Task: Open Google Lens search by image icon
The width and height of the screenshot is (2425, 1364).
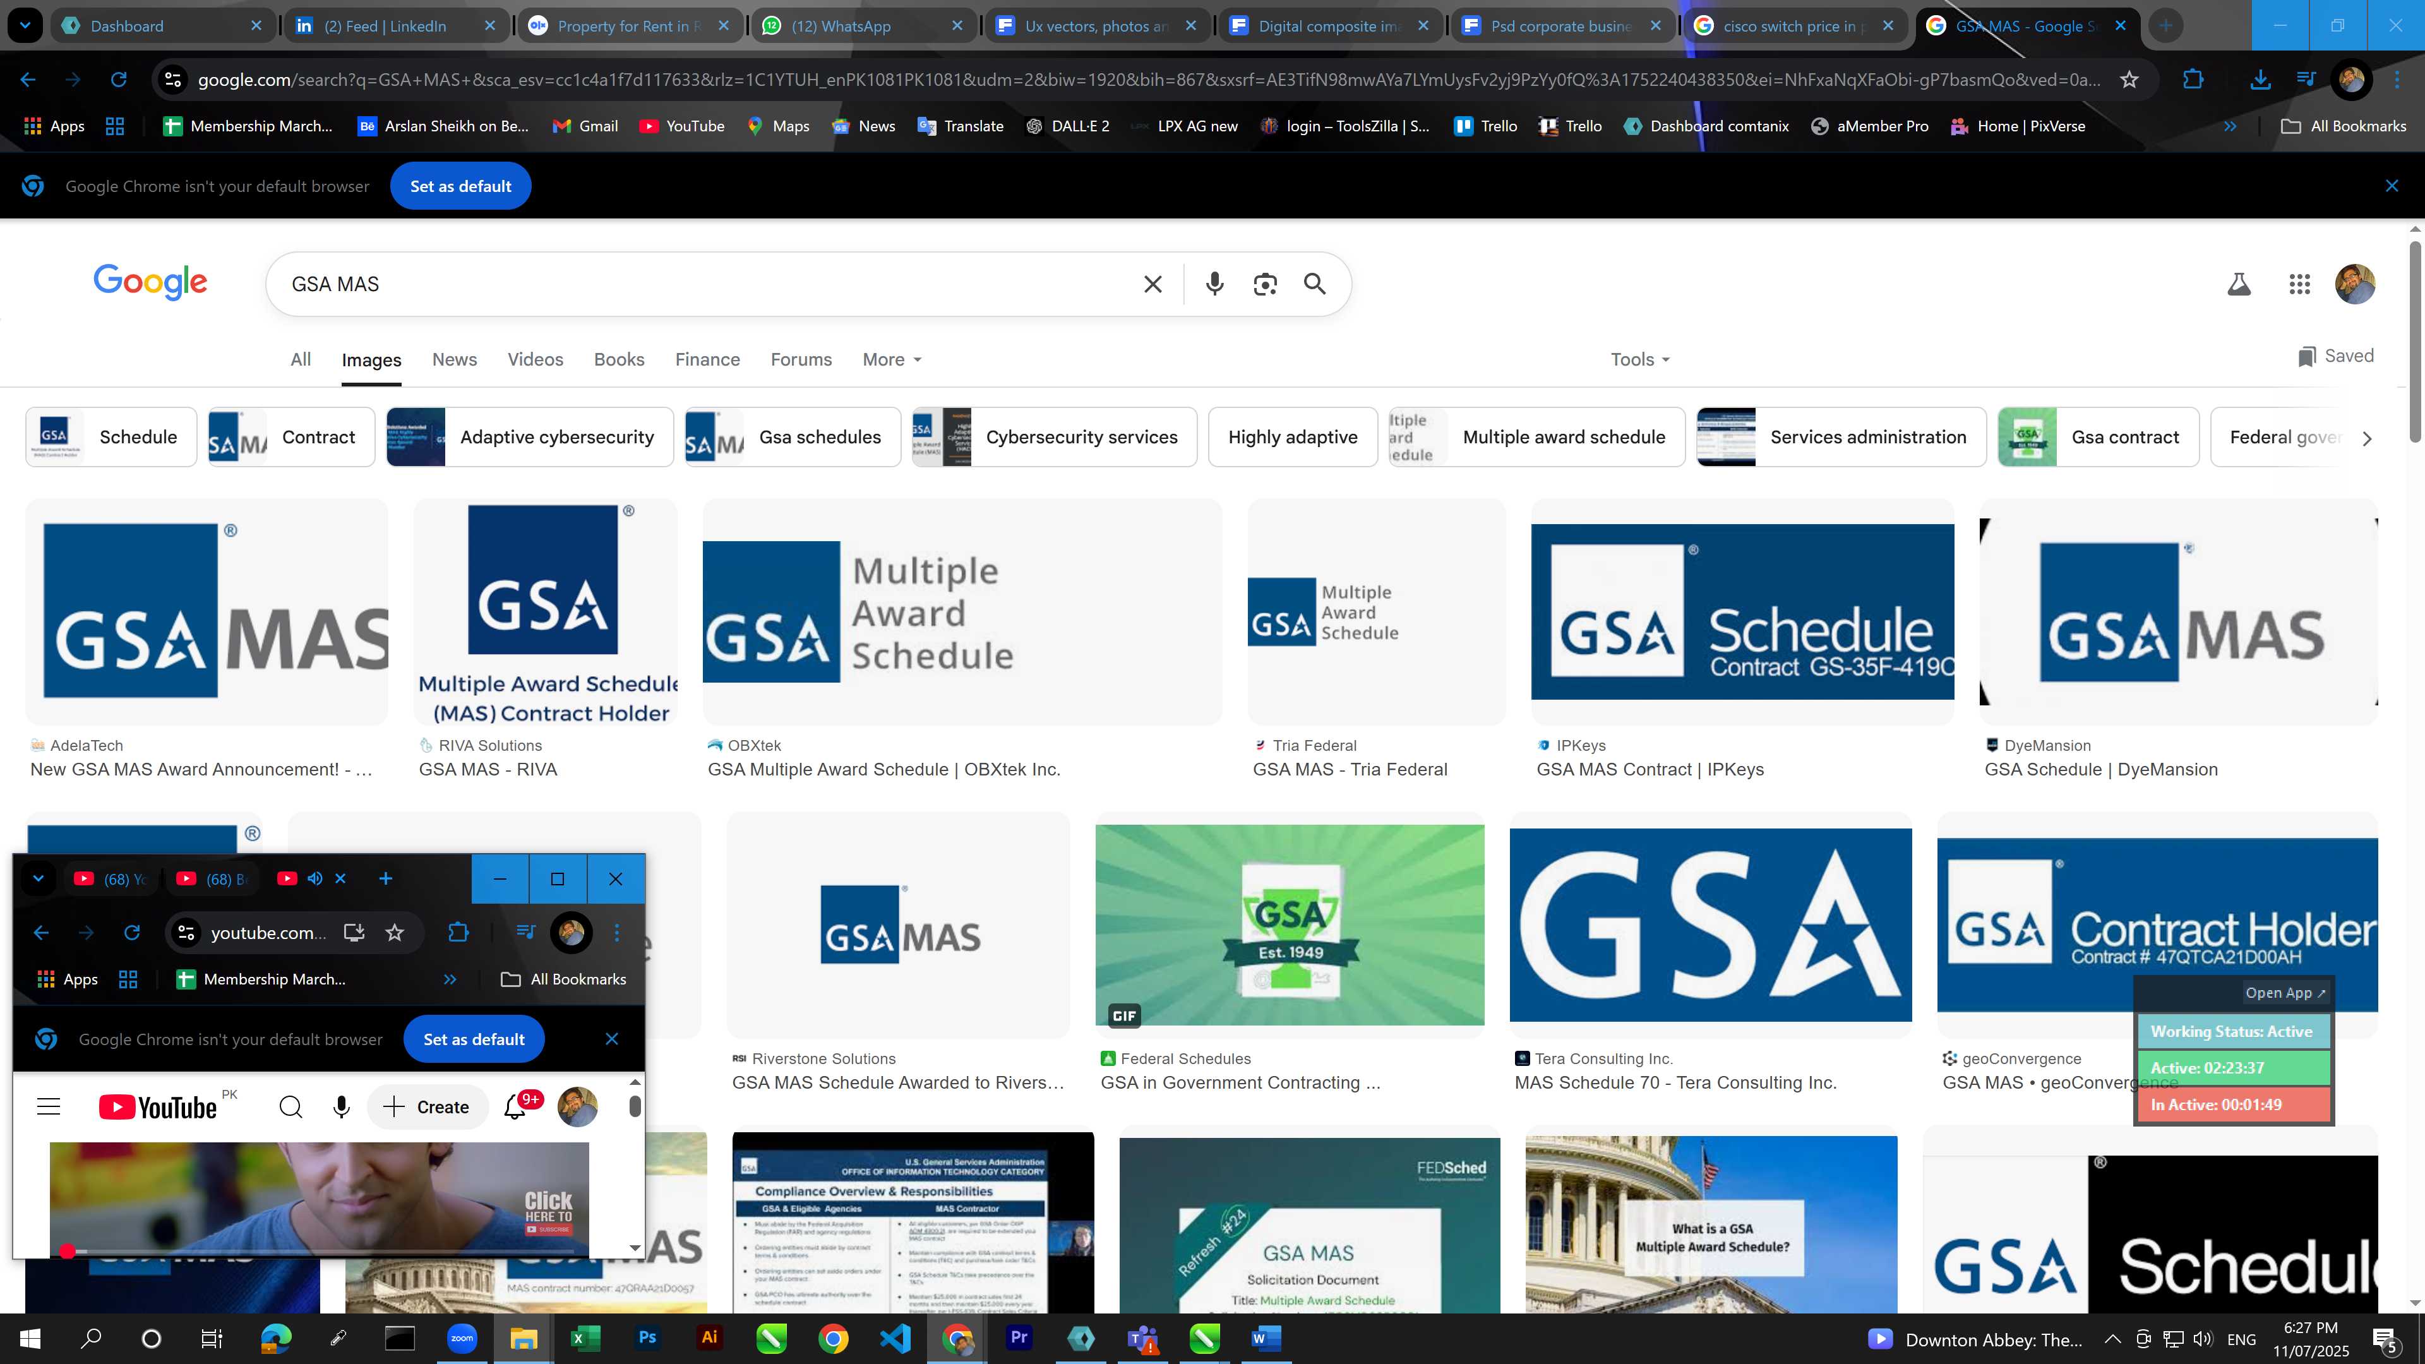Action: (1265, 284)
